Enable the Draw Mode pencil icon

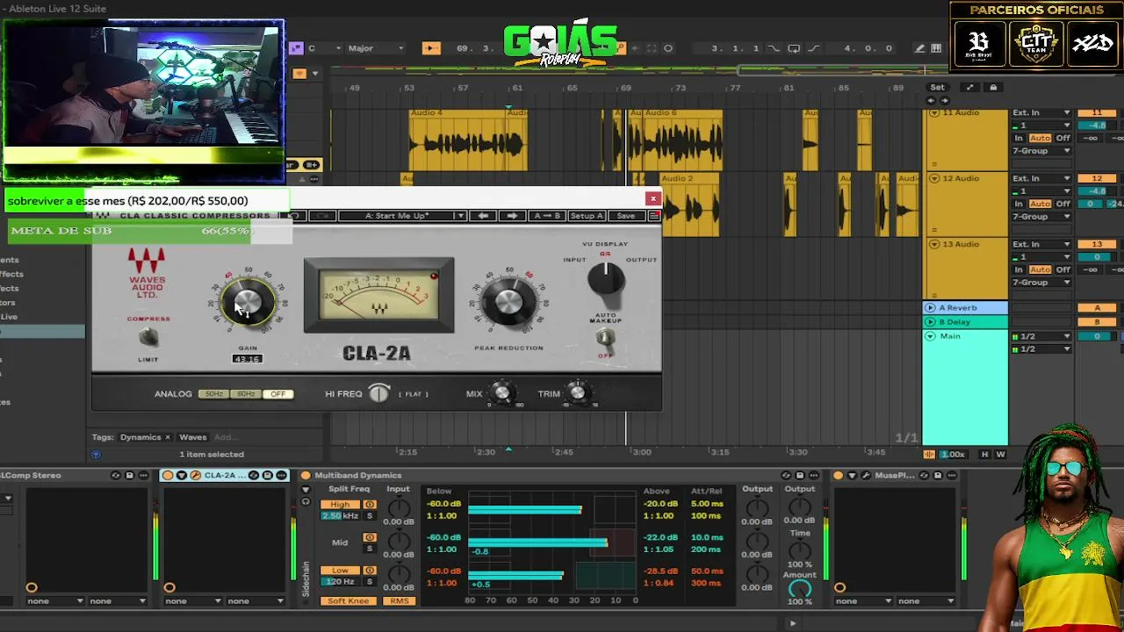(919, 48)
